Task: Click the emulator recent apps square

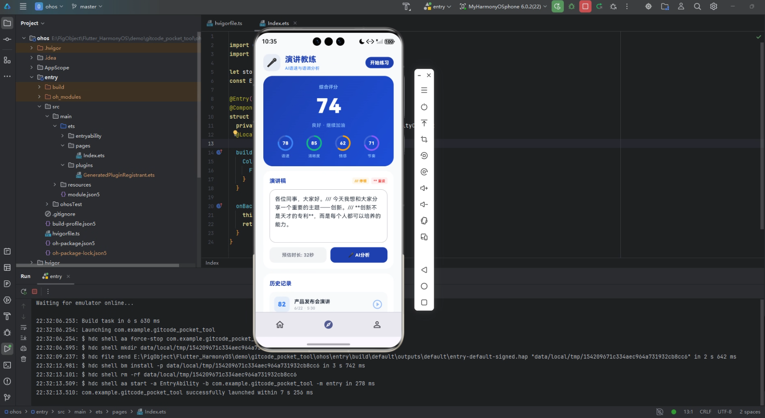Action: point(424,303)
